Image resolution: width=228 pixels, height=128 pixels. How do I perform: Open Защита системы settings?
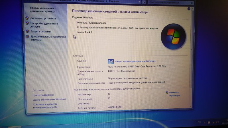click(41, 32)
